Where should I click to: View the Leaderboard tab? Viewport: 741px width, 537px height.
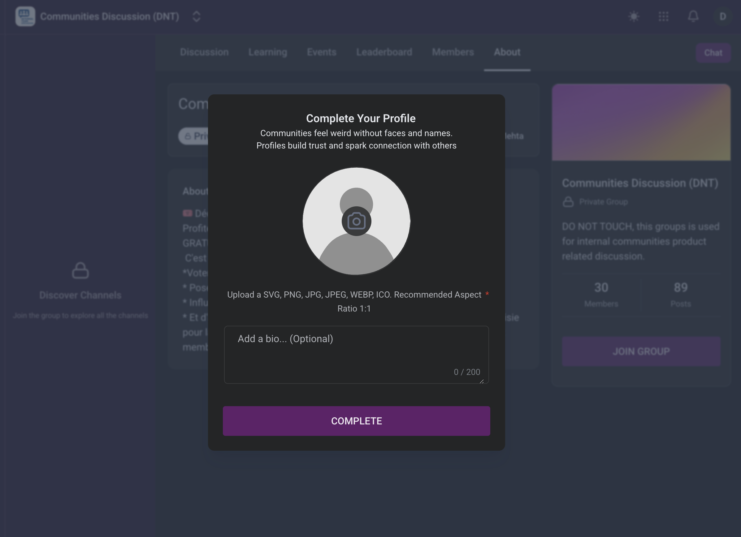pos(384,52)
